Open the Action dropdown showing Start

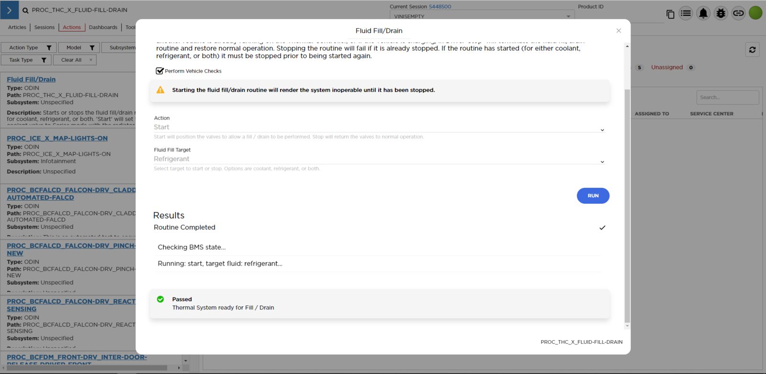point(378,128)
